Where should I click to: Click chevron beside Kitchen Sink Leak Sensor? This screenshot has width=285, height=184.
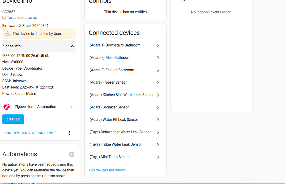click(x=158, y=95)
